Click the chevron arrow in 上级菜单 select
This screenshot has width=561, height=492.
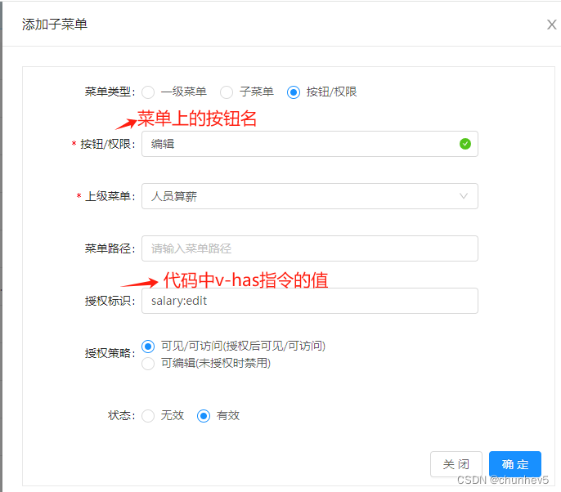pos(464,196)
